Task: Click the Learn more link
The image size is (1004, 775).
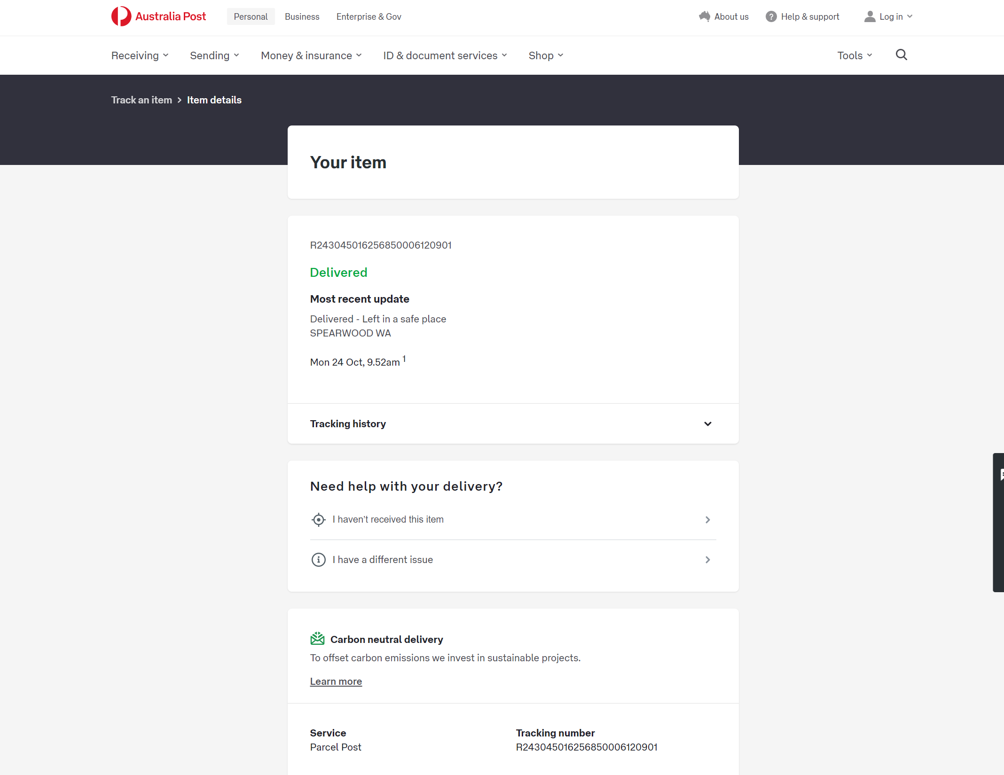Action: [336, 681]
